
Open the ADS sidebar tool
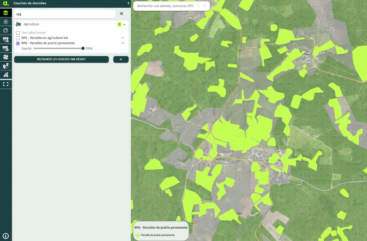click(x=6, y=39)
